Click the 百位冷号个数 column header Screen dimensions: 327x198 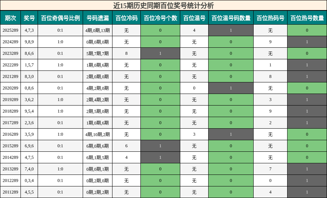(161, 18)
